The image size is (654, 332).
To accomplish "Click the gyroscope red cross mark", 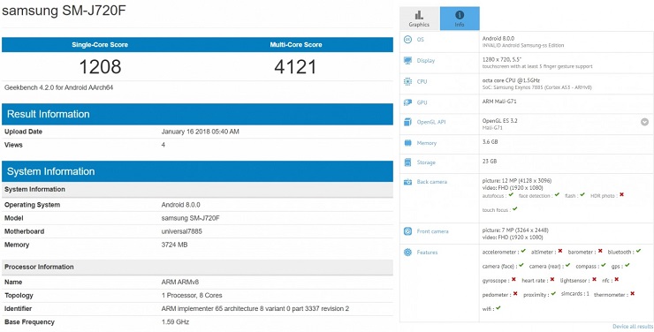I will tap(513, 280).
